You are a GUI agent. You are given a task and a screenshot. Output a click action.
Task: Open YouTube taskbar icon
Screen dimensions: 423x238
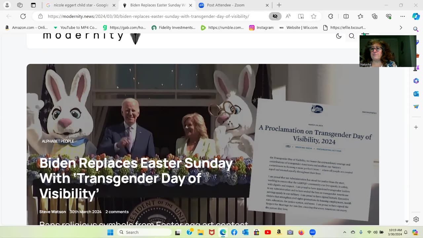click(268, 232)
